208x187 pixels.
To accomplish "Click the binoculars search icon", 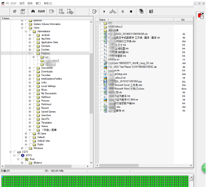I will coord(33,11).
